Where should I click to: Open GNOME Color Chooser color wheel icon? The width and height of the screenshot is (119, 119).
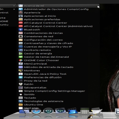tap(21, 60)
